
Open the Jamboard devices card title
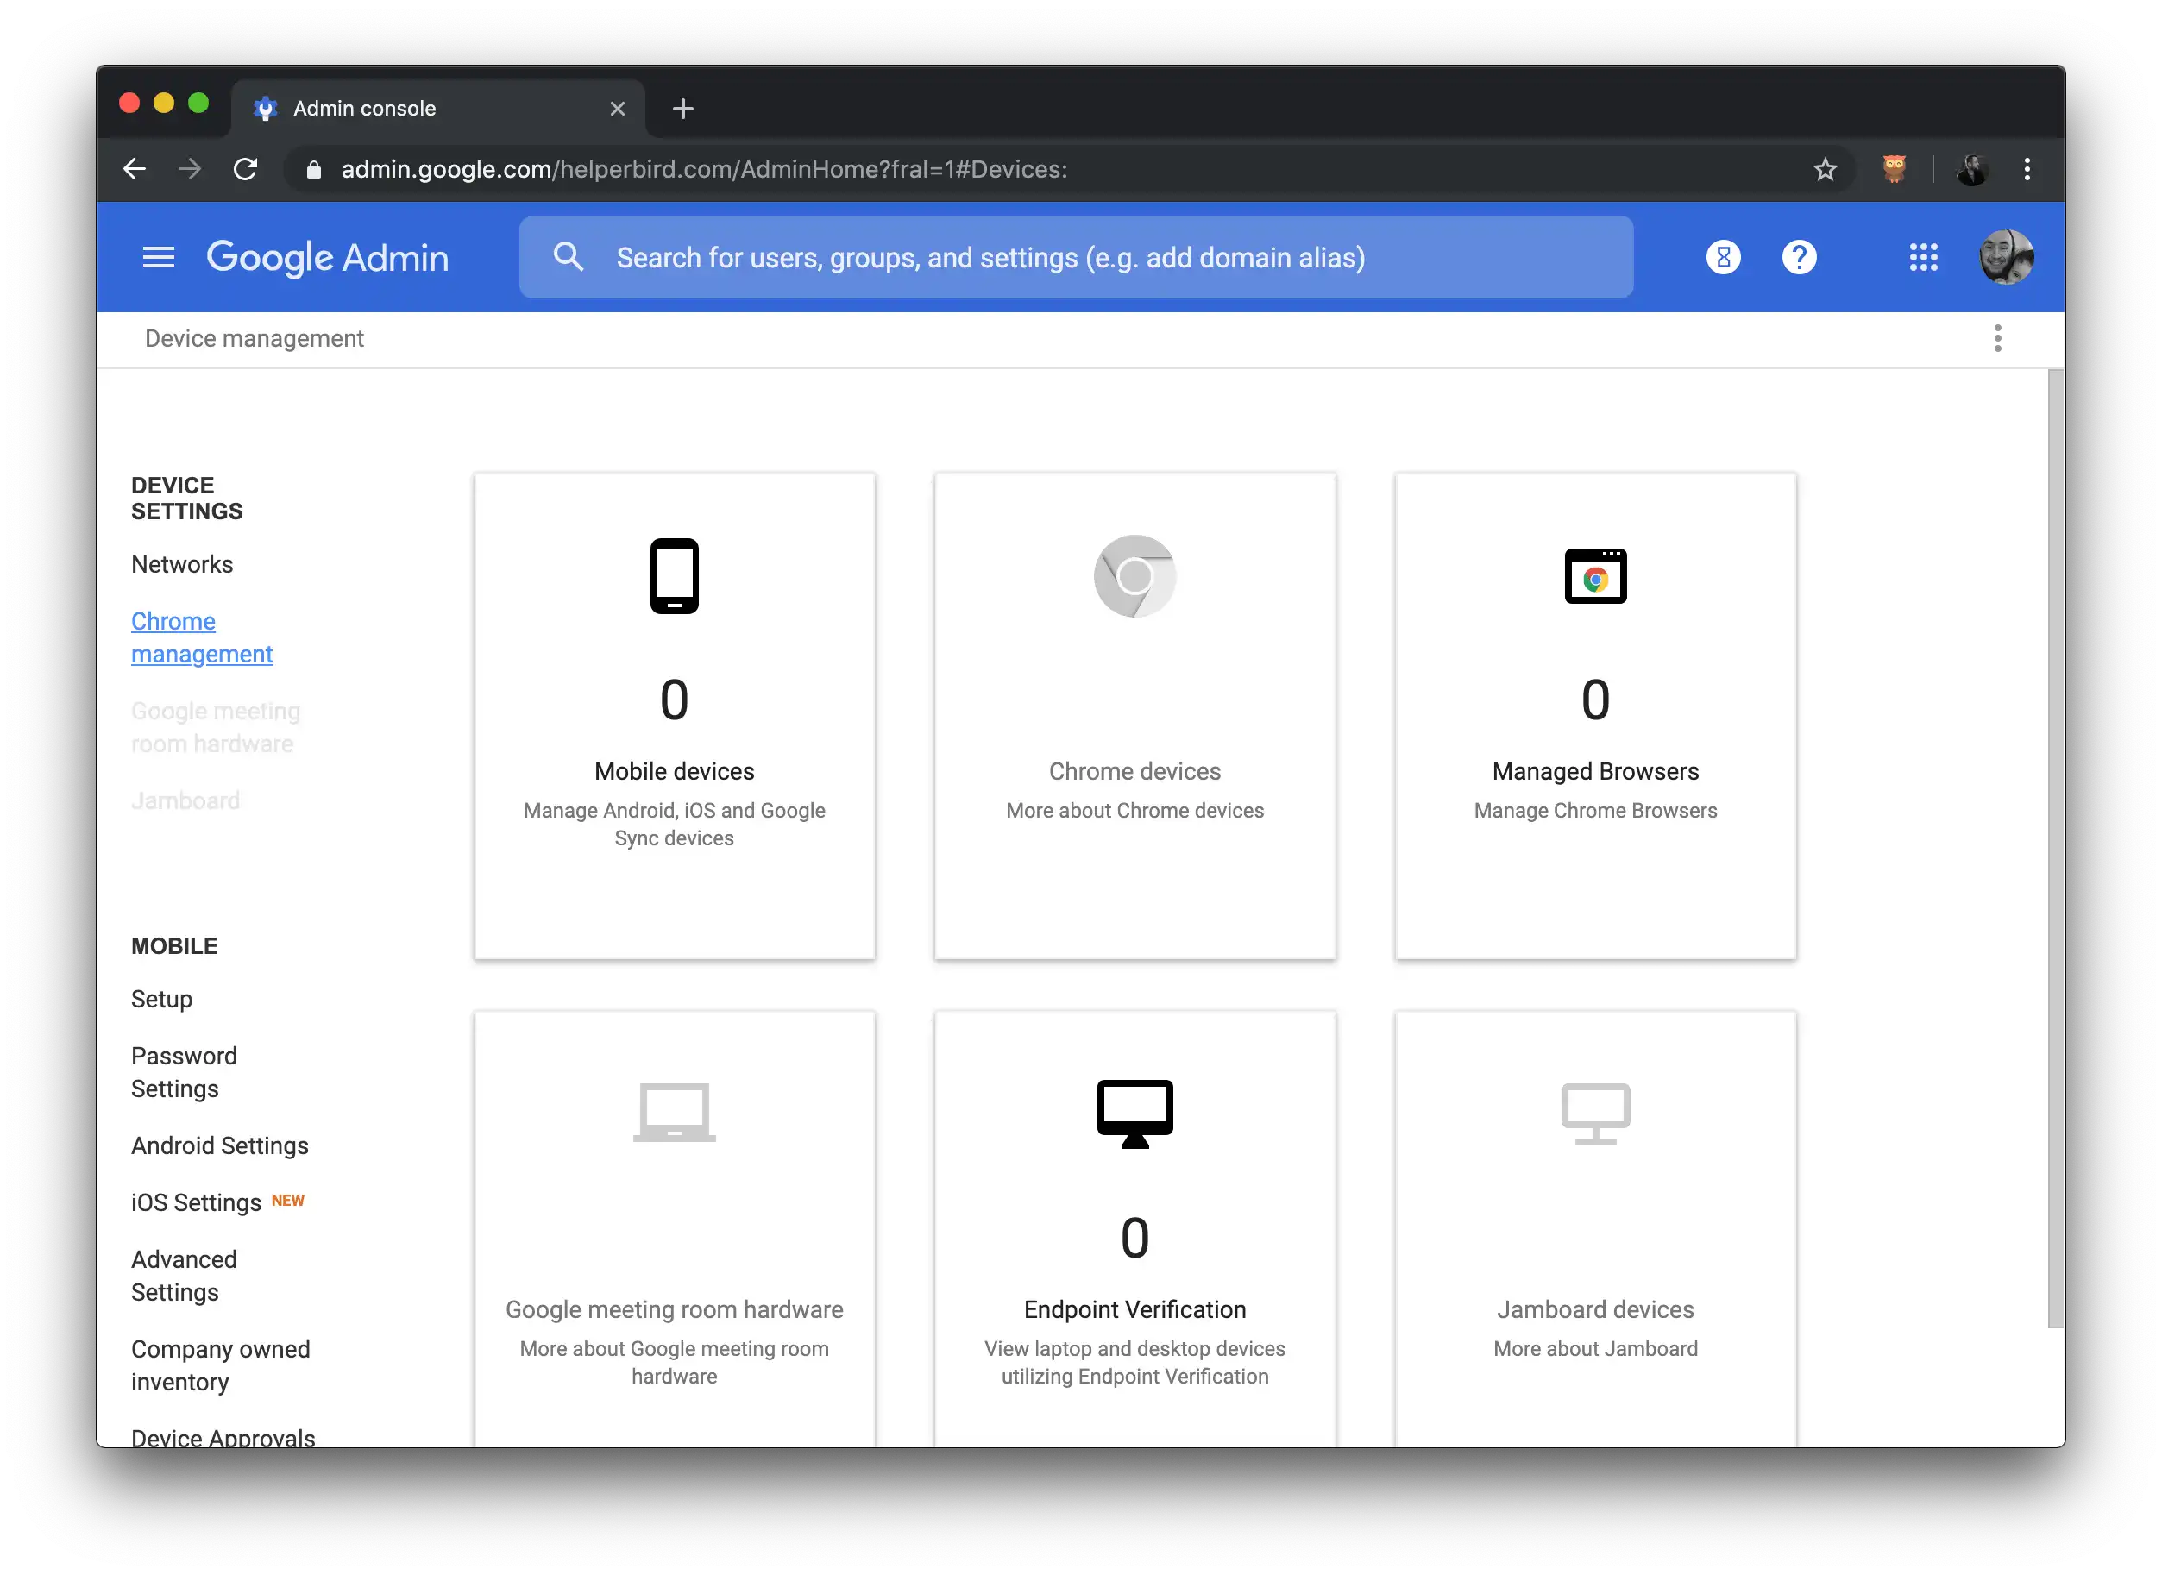[x=1594, y=1309]
